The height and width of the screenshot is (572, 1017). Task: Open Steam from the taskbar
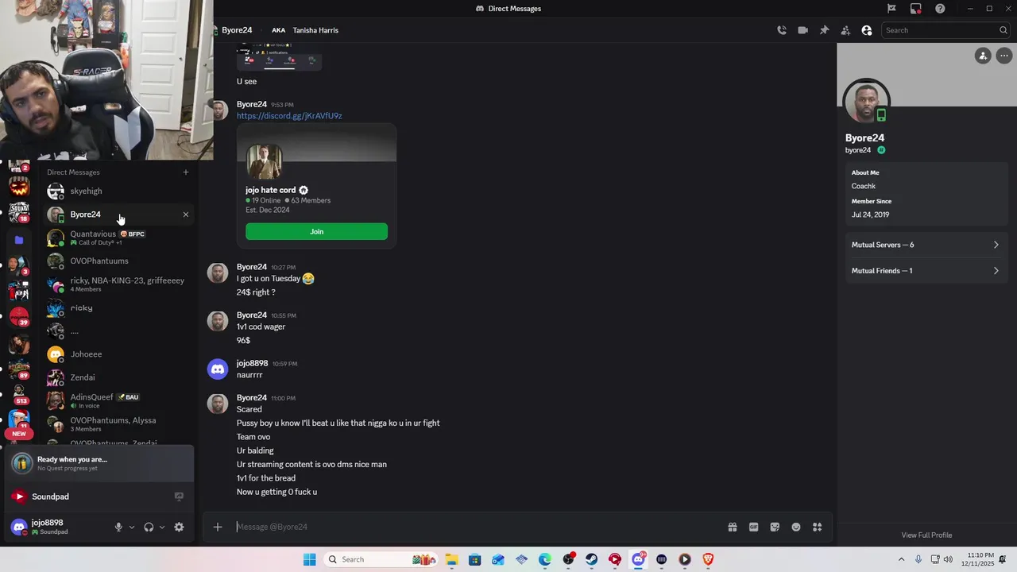tap(591, 559)
